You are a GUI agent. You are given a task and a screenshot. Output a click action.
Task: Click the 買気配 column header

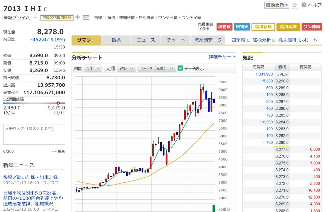click(x=305, y=67)
